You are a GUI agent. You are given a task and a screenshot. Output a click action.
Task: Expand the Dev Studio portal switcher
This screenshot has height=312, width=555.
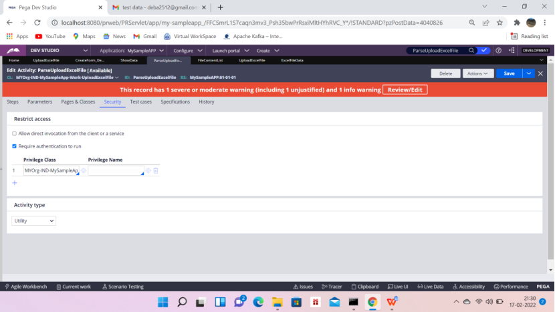point(86,51)
